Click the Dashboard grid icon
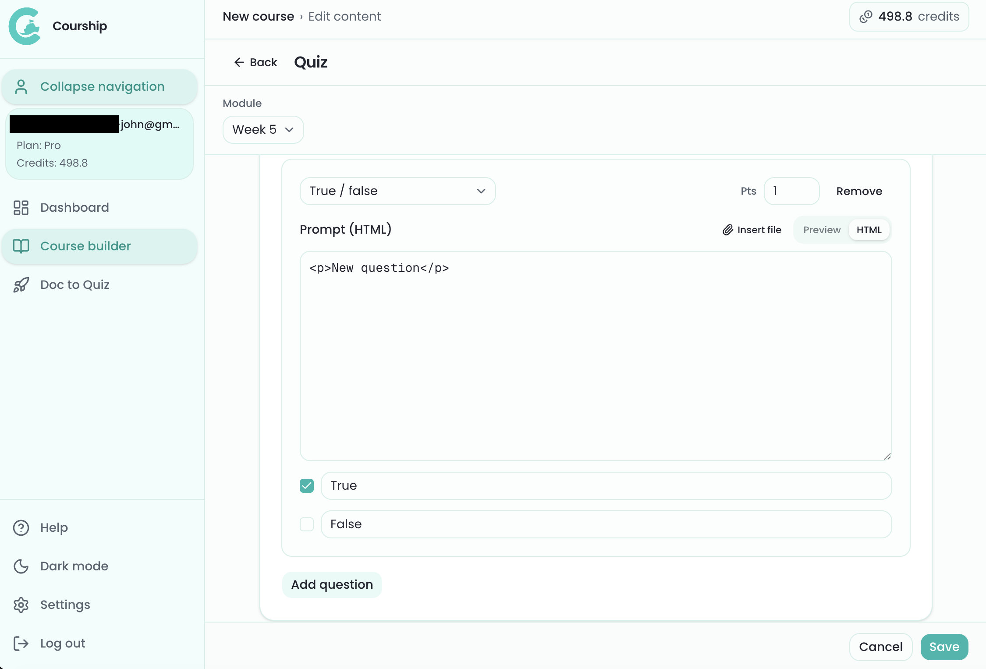The image size is (986, 669). pos(21,208)
